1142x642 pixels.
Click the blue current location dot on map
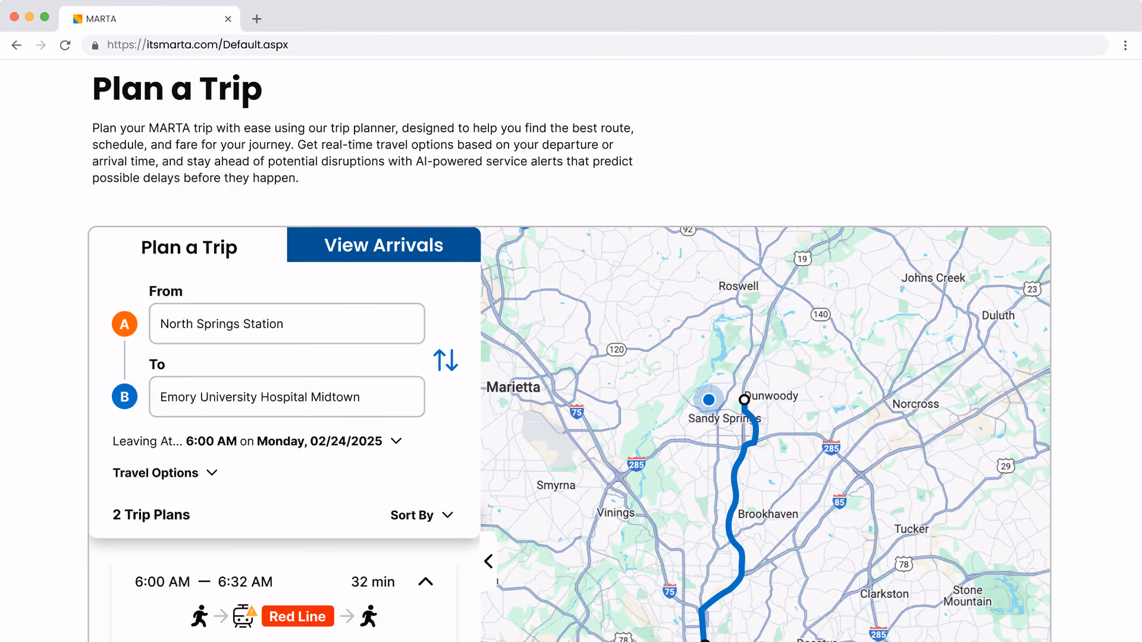tap(708, 400)
